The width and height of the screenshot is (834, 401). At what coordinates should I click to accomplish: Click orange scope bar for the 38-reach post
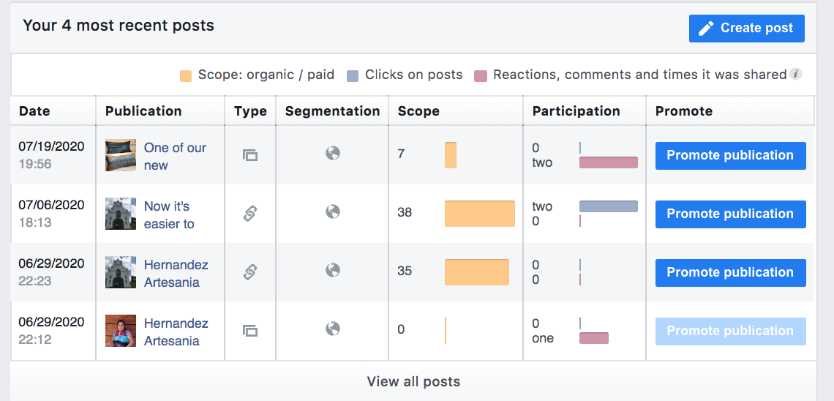tap(480, 214)
